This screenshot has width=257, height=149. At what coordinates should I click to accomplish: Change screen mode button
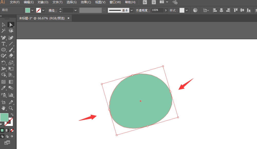pyautogui.click(x=7, y=143)
